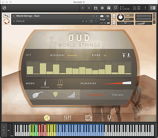Select previous instrument arrow next to Oud
This screenshot has height=138, width=158.
pos(93,16)
